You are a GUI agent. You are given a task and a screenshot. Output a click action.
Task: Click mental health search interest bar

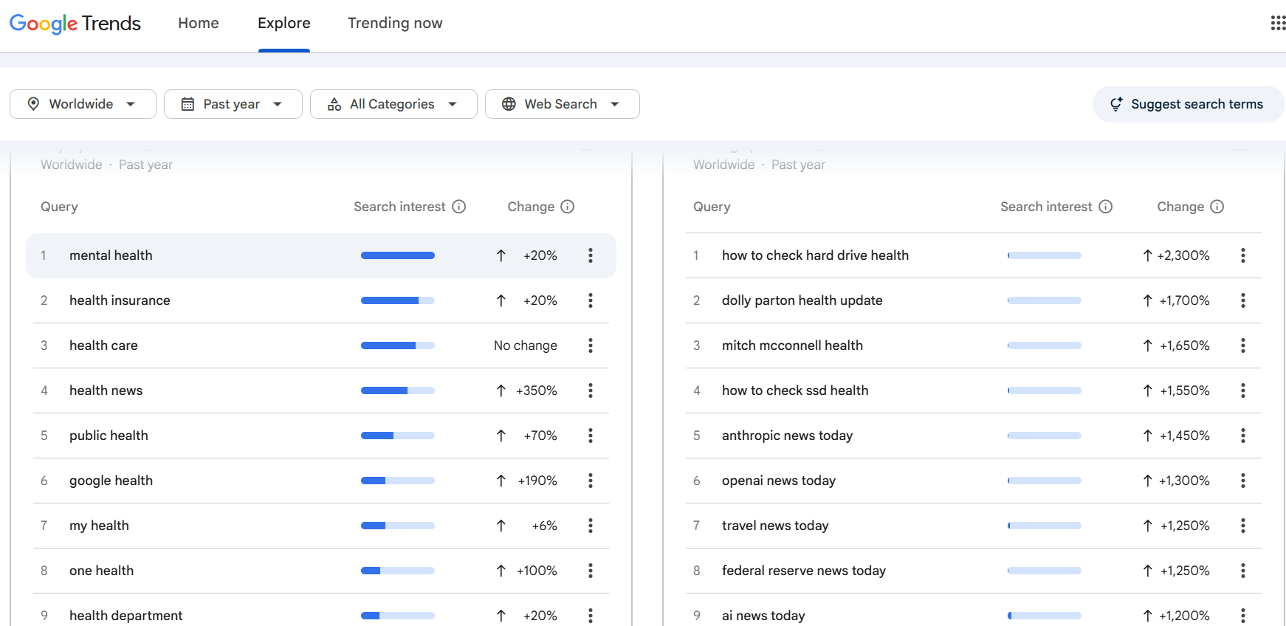click(x=398, y=255)
